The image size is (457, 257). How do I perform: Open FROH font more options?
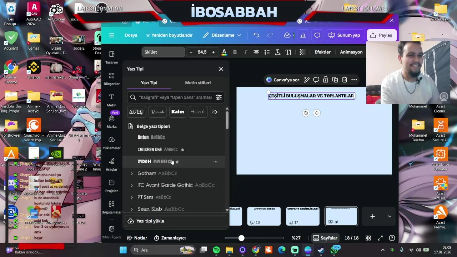215,162
